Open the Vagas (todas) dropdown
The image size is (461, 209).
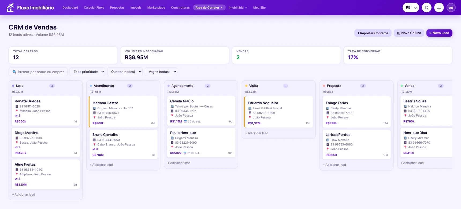point(161,72)
